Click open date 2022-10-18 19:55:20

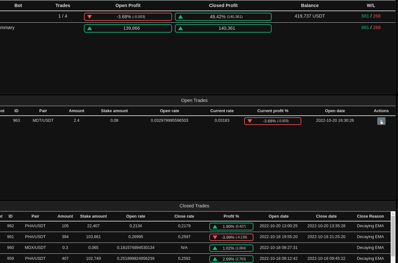(x=279, y=237)
